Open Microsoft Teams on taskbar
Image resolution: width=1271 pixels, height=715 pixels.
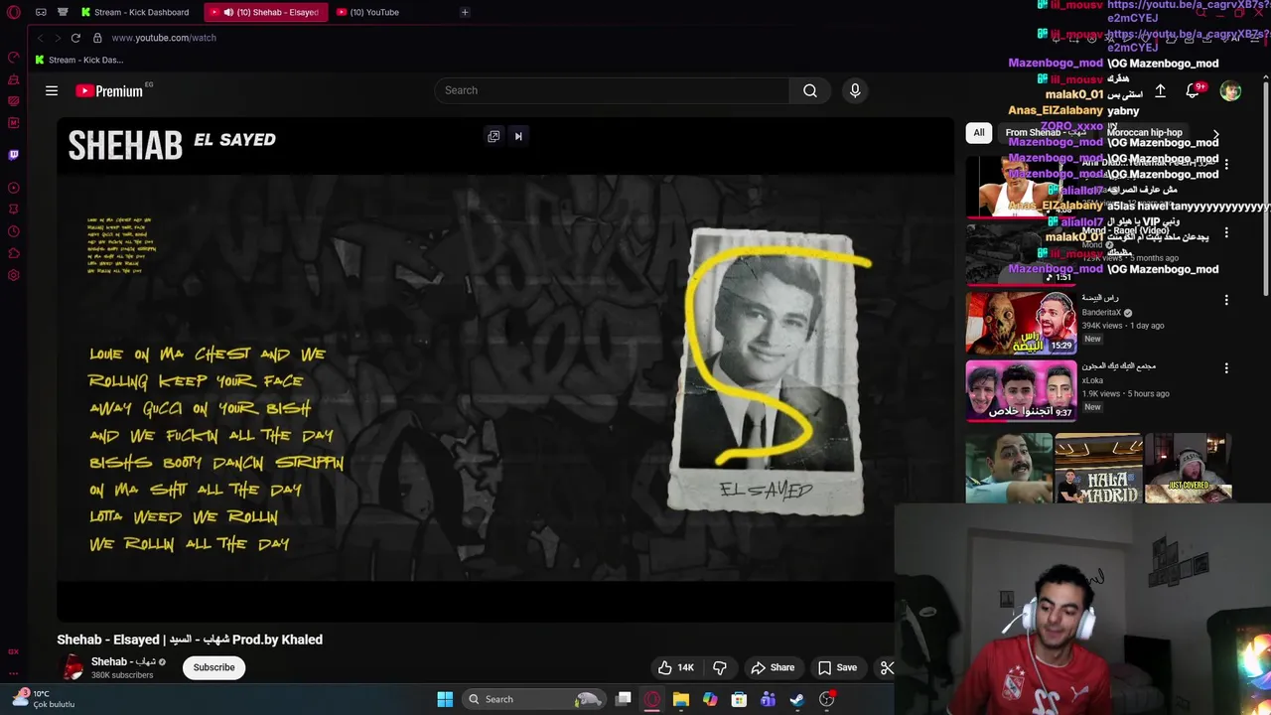pos(768,699)
